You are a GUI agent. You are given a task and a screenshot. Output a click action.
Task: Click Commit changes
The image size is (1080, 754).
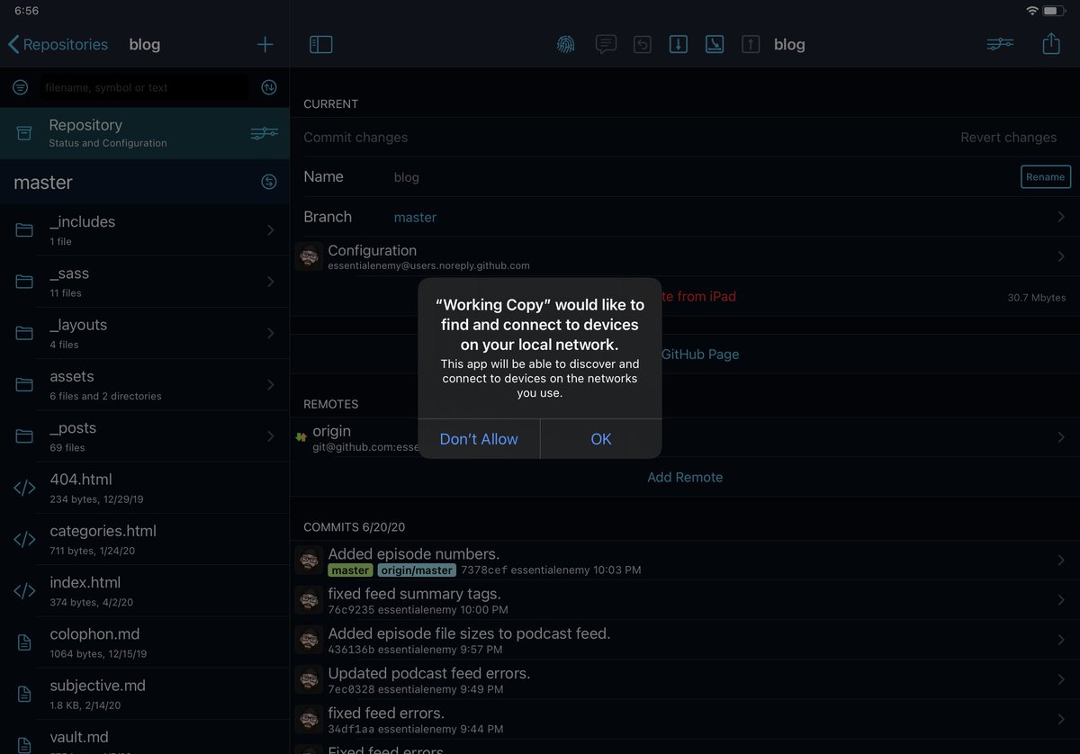pos(355,138)
